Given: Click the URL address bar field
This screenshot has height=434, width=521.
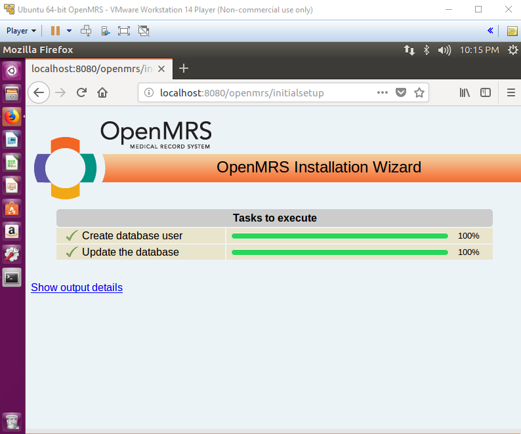Looking at the screenshot, I should click(262, 92).
